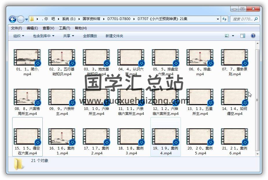The width and height of the screenshot is (268, 180).
Task: Click the 新建文件夹 button
Action: (114, 36)
